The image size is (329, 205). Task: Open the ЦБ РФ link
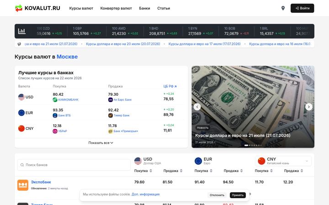coord(170,86)
